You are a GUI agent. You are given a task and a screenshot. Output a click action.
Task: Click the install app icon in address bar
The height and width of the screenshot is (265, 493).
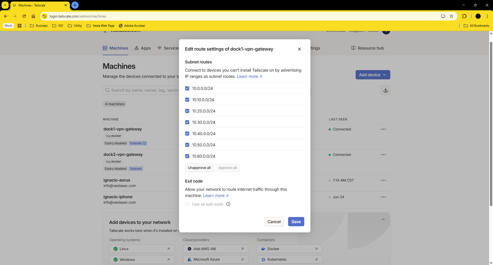(x=443, y=16)
